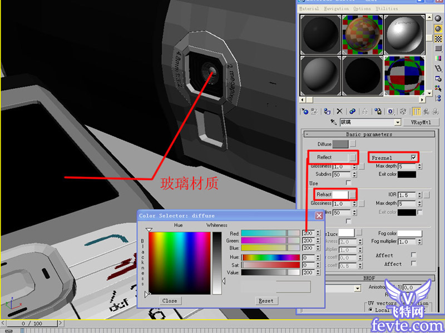Click the Fog multiplier spinner

(x=420, y=242)
